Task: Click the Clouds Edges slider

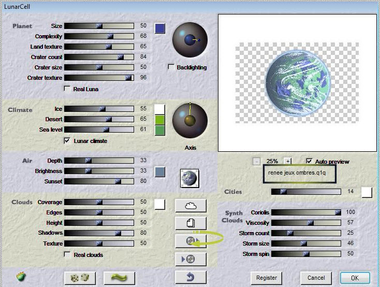Action: [99, 212]
